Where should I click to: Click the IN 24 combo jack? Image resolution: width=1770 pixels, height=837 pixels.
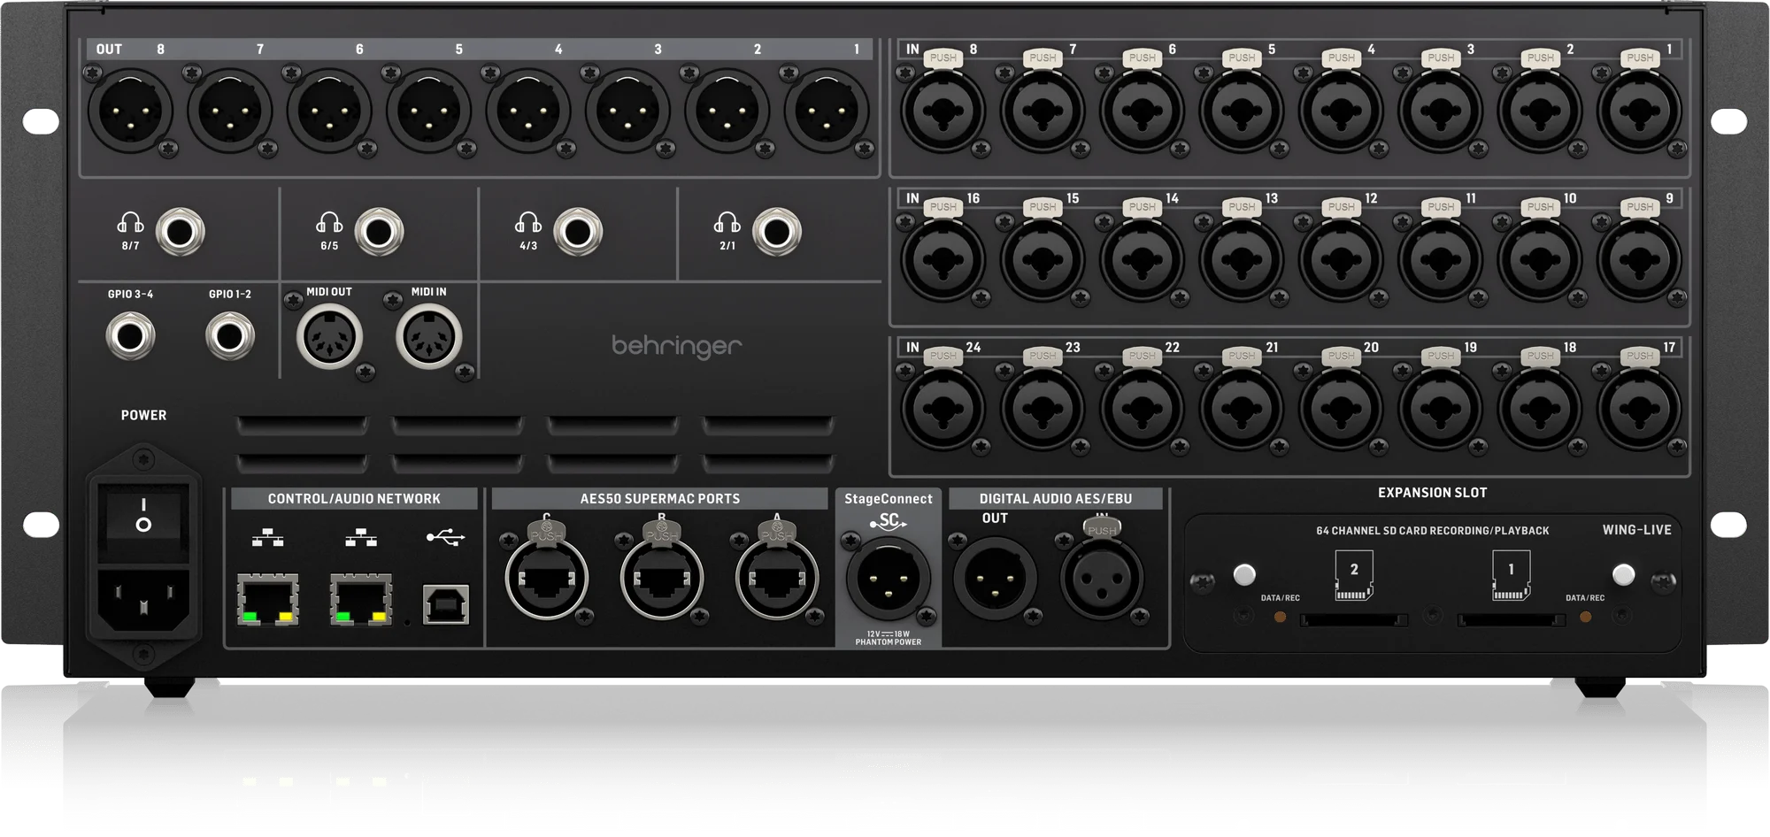coord(943,409)
